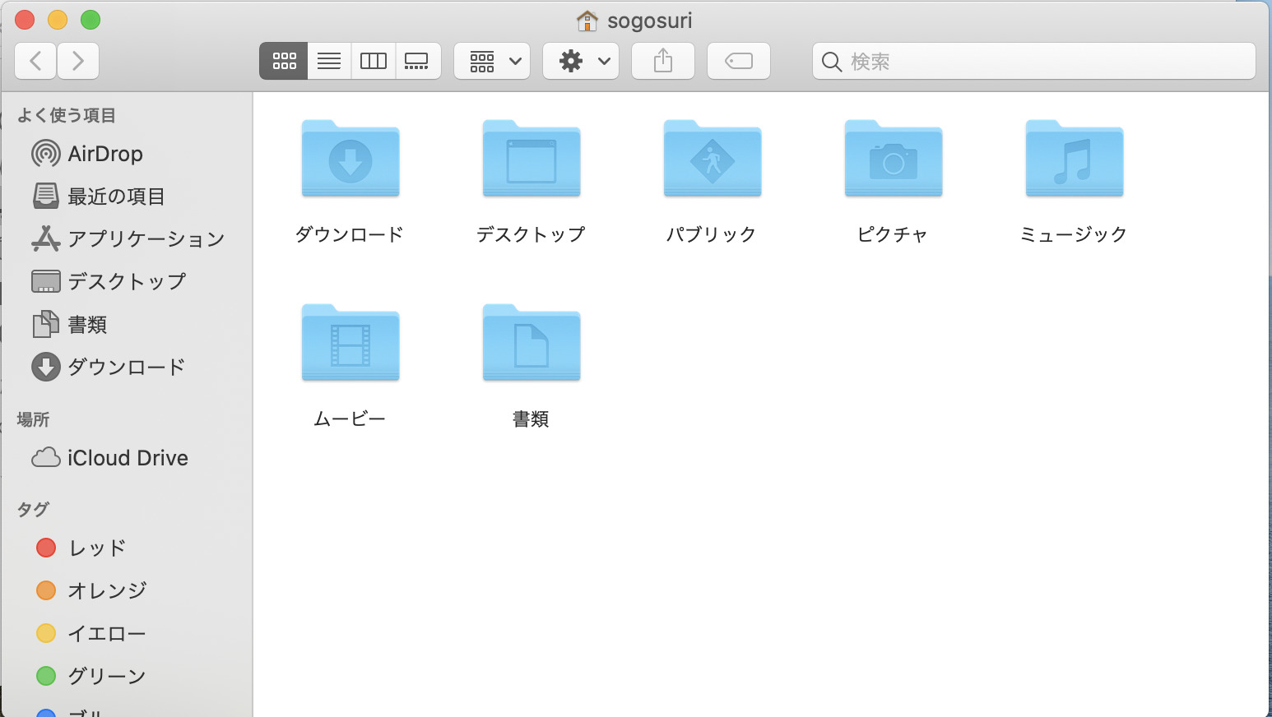This screenshot has height=717, width=1272.
Task: Filter by the イエロー tag label
Action: coord(107,634)
